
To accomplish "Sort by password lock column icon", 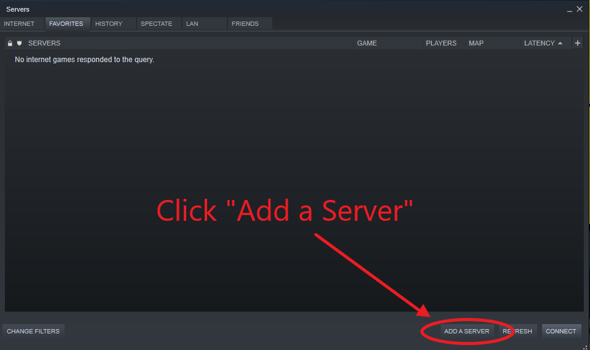I will coord(10,43).
